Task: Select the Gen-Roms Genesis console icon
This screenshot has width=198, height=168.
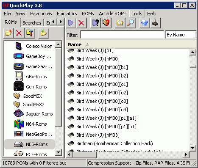Action: coord(19,87)
